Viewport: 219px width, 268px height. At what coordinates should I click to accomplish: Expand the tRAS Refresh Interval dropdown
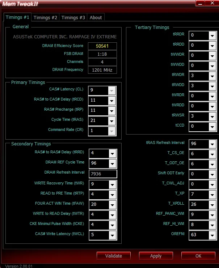coord(212,144)
